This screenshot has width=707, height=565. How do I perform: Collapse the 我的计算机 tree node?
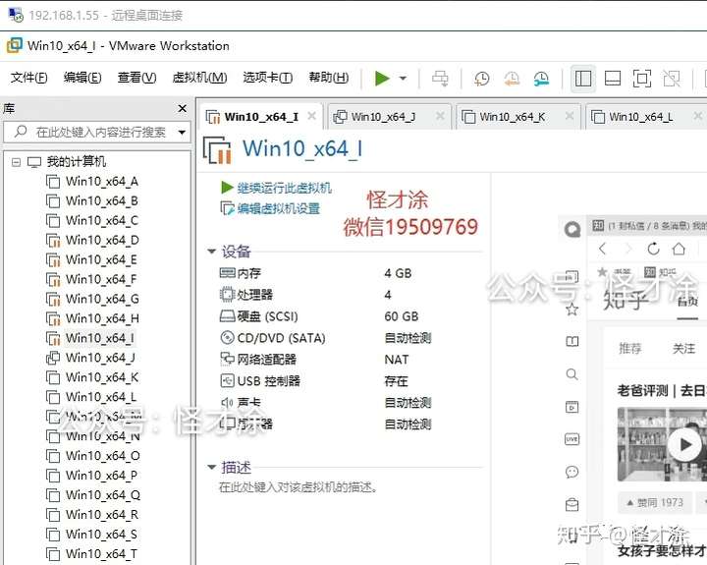[17, 162]
